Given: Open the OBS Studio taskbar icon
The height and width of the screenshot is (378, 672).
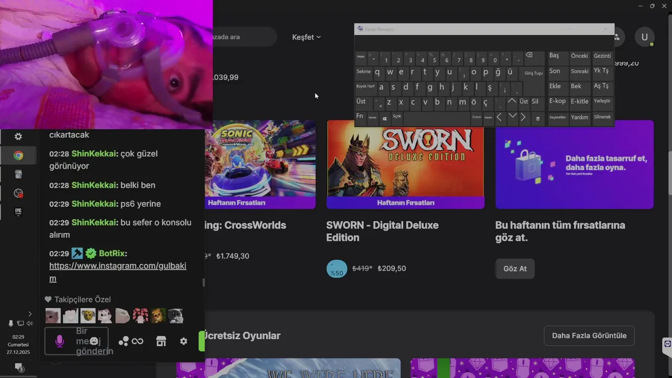Looking at the screenshot, I should pos(18,193).
